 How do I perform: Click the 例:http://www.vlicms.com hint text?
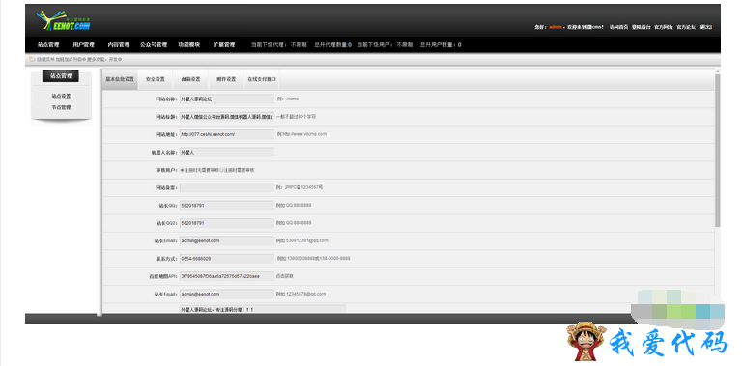(301, 134)
